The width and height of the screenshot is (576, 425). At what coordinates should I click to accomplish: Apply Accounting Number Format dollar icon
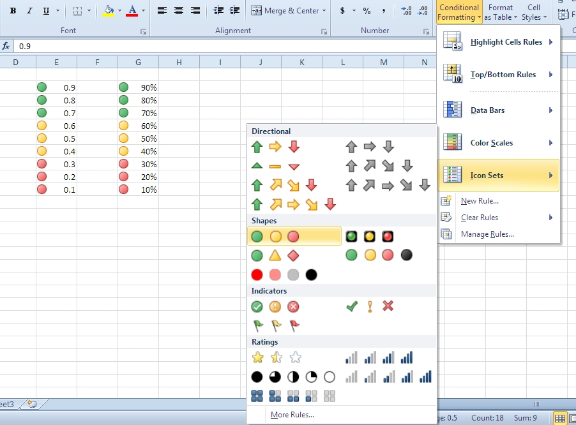click(x=342, y=11)
